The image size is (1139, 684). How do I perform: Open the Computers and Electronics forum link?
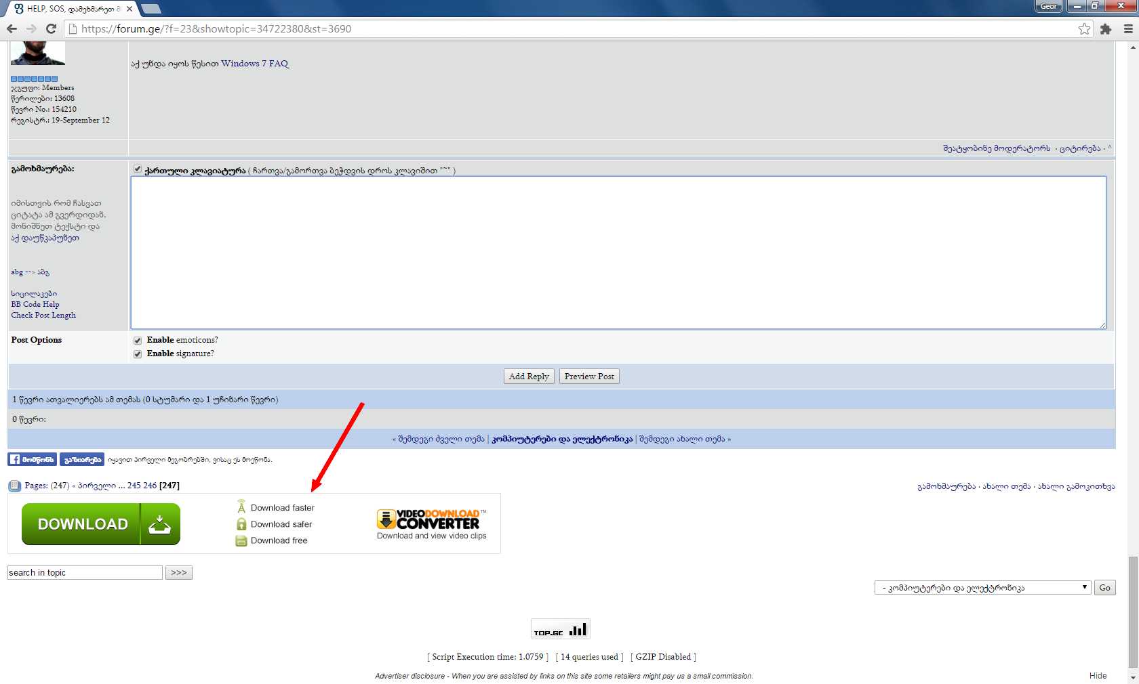point(562,439)
